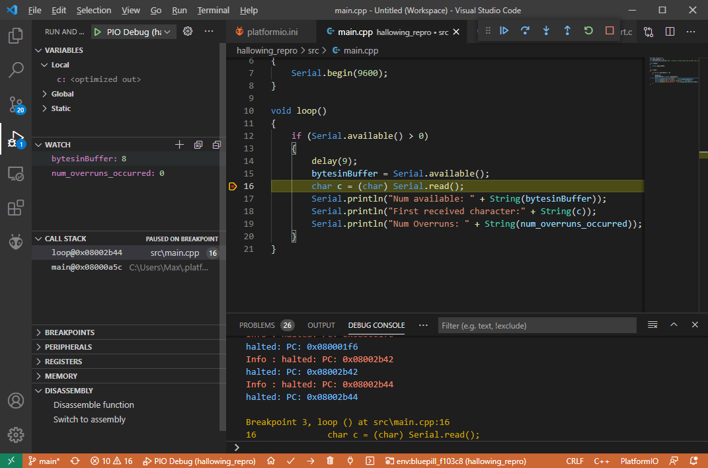Open the Terminal menu

coord(213,10)
